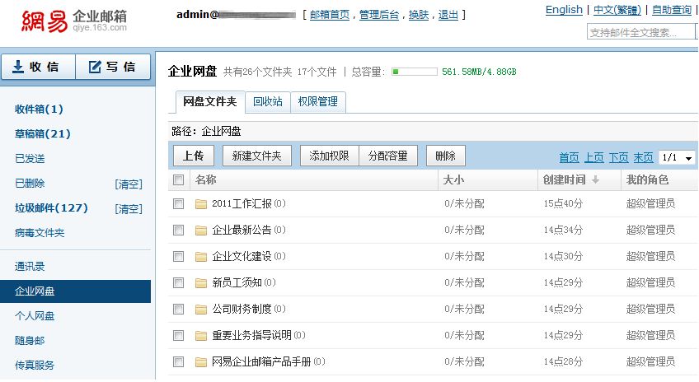Click the 收信 receive mail button
Viewport: 699px width, 382px height.
pos(39,67)
